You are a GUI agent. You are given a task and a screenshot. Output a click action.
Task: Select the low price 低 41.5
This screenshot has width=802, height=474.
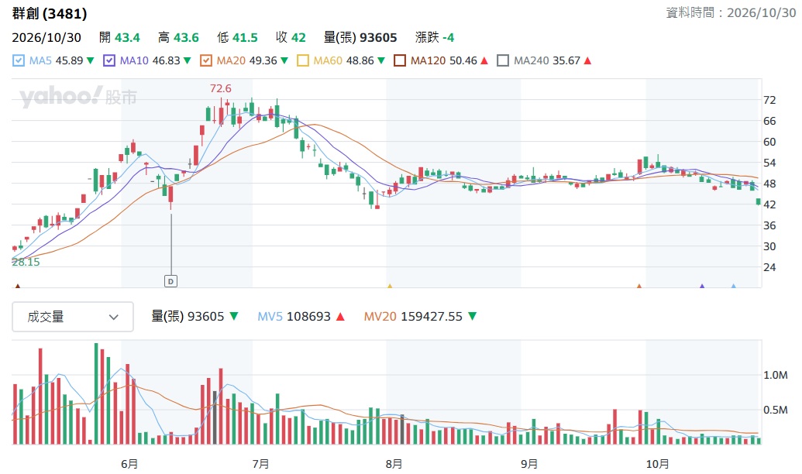237,37
